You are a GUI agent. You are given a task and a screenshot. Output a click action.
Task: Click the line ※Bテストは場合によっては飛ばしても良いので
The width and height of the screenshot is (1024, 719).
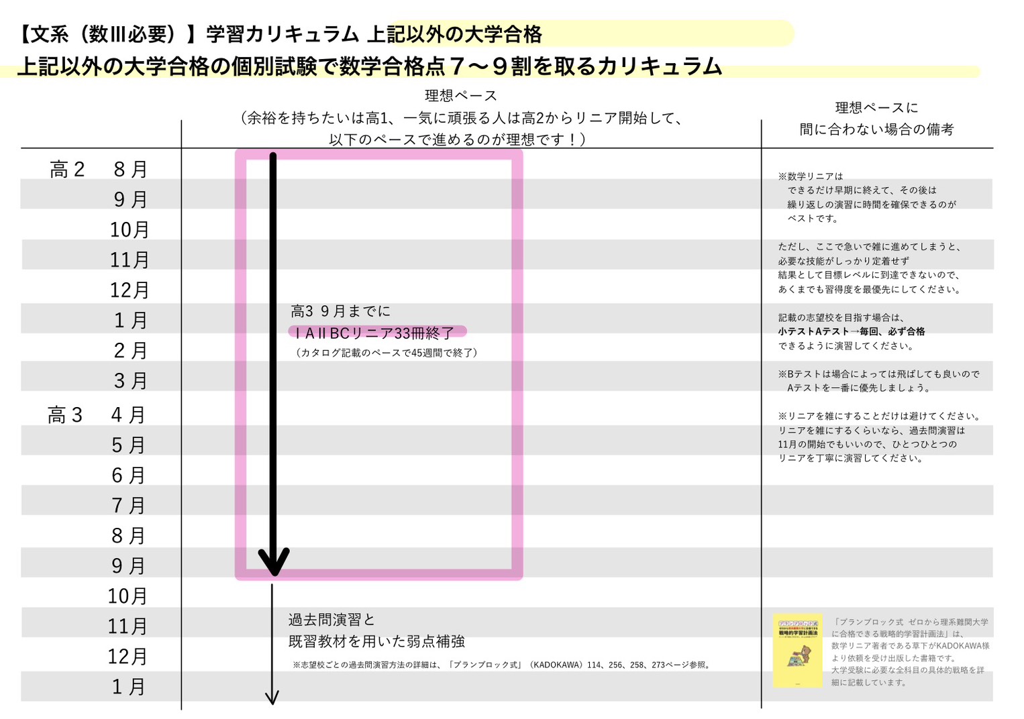[x=879, y=374]
